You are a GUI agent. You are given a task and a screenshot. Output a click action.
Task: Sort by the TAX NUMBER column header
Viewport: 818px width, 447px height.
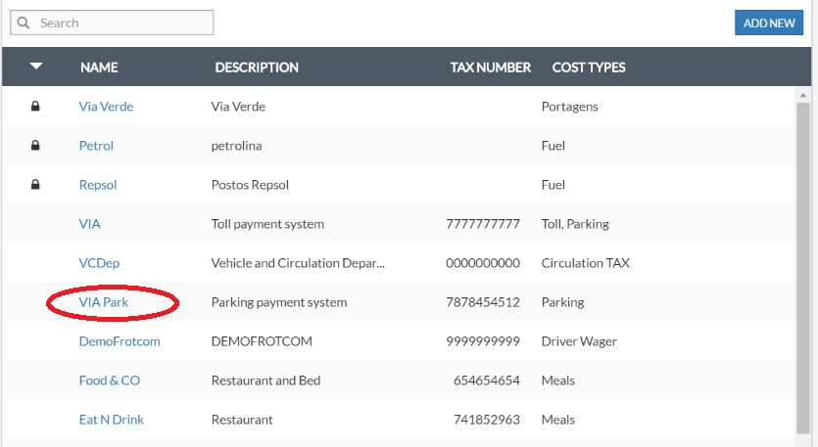click(490, 67)
